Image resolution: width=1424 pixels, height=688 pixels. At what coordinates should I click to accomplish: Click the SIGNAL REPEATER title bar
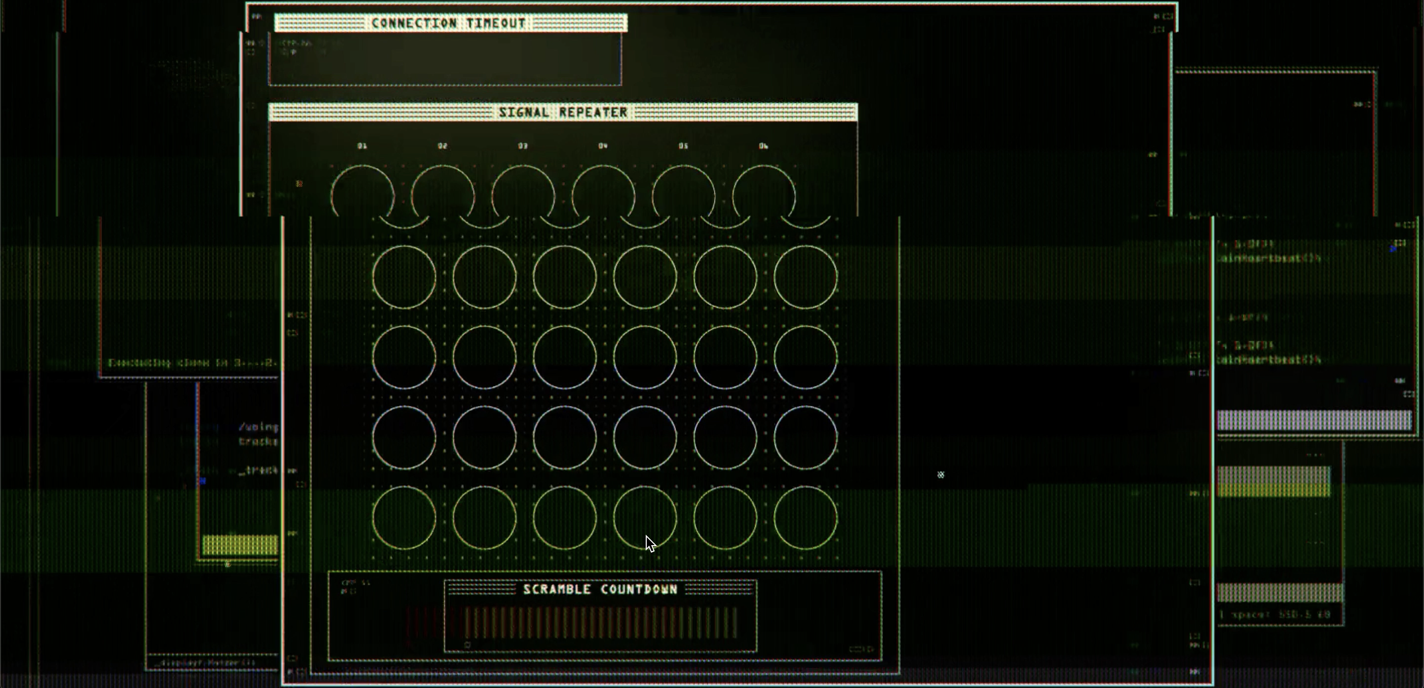tap(563, 112)
